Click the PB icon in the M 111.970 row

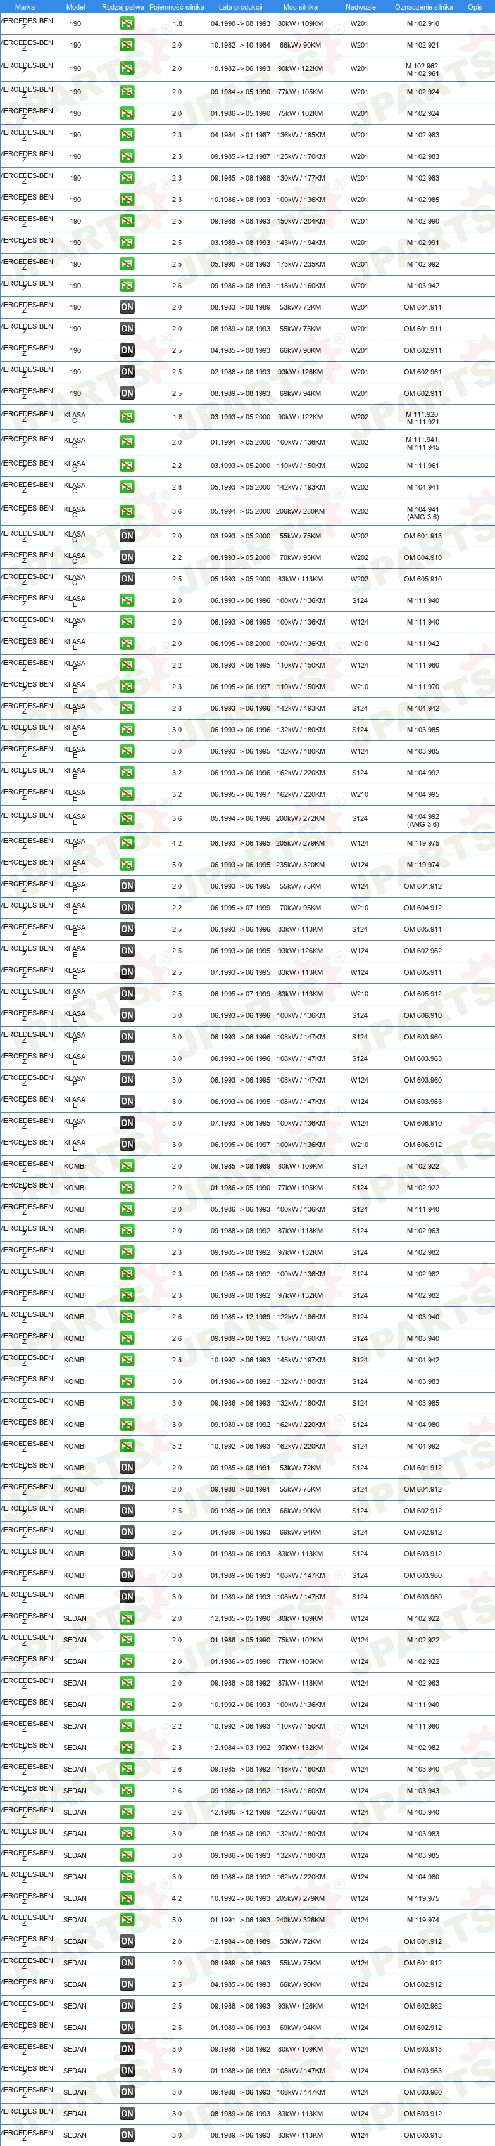pos(127,687)
